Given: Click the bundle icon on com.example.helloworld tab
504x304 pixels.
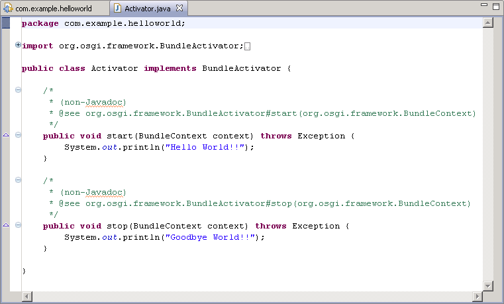Looking at the screenshot, I should pyautogui.click(x=9, y=8).
